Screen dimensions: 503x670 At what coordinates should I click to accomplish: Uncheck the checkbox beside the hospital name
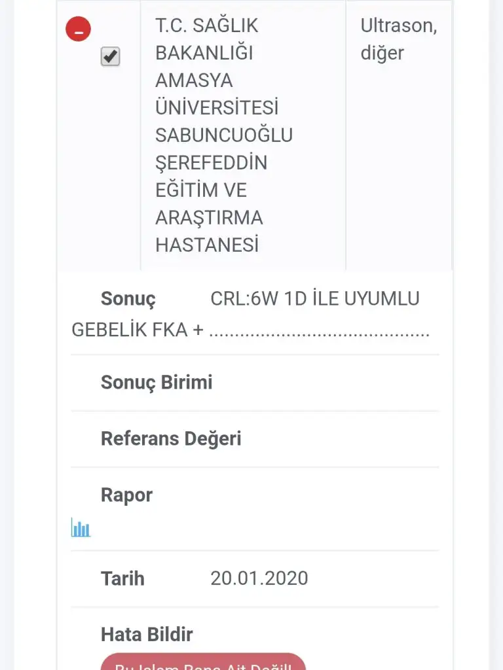tap(110, 57)
